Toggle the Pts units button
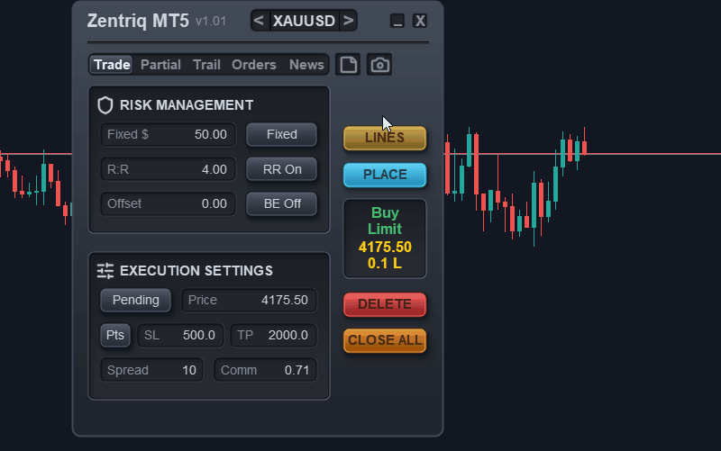The width and height of the screenshot is (721, 451). [x=115, y=335]
